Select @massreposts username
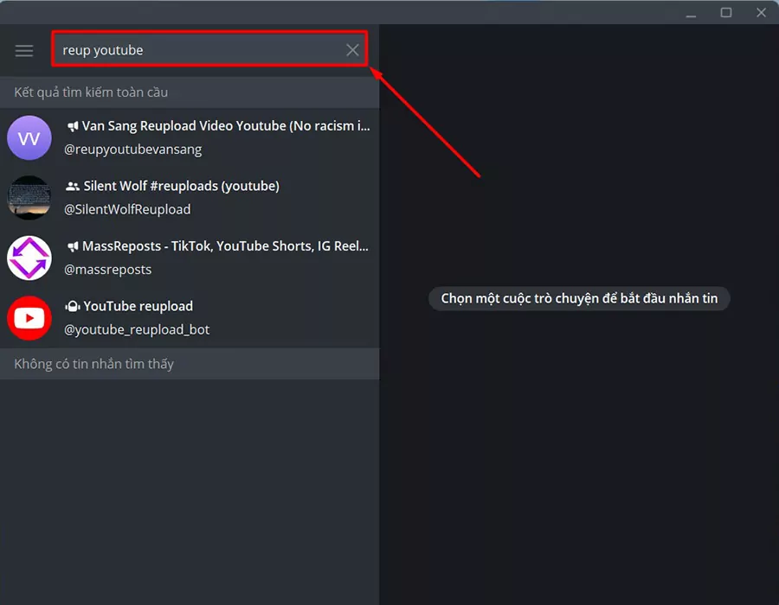The image size is (779, 605). [108, 270]
